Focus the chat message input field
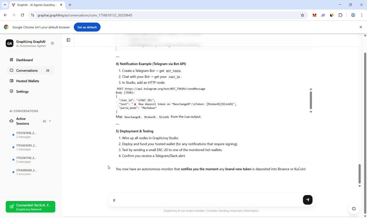Viewport: 367px width, 218px height. pyautogui.click(x=206, y=200)
